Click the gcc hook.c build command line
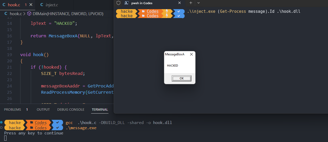The image size is (328, 142). coord(119,122)
